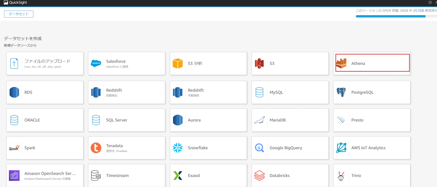Choose the PostgreSQL label

click(362, 93)
